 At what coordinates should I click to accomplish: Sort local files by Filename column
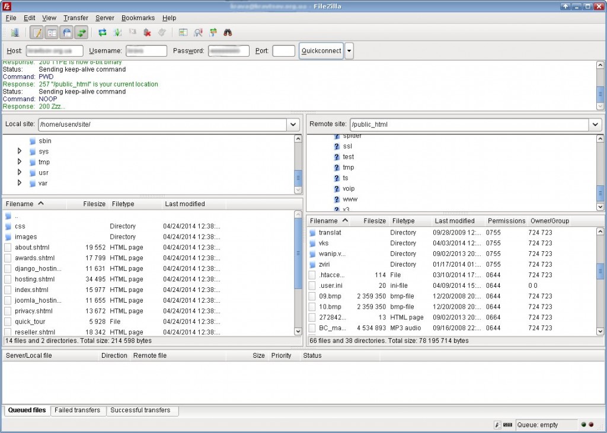pos(34,204)
